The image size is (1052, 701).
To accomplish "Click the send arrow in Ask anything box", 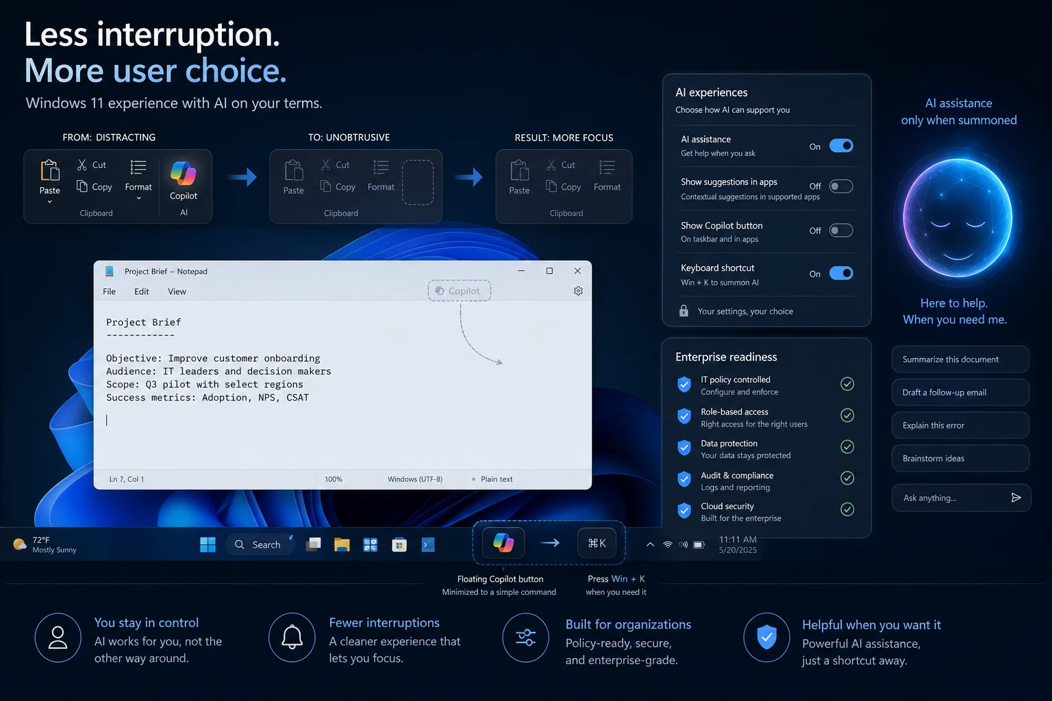I will click(x=1016, y=498).
